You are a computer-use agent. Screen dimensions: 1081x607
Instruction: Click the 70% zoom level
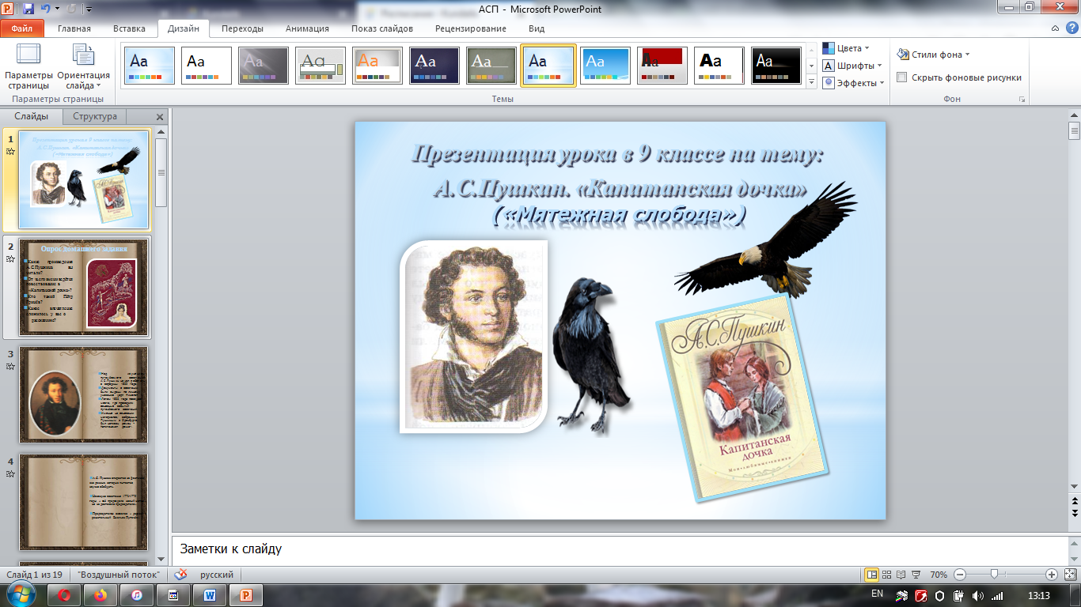939,575
